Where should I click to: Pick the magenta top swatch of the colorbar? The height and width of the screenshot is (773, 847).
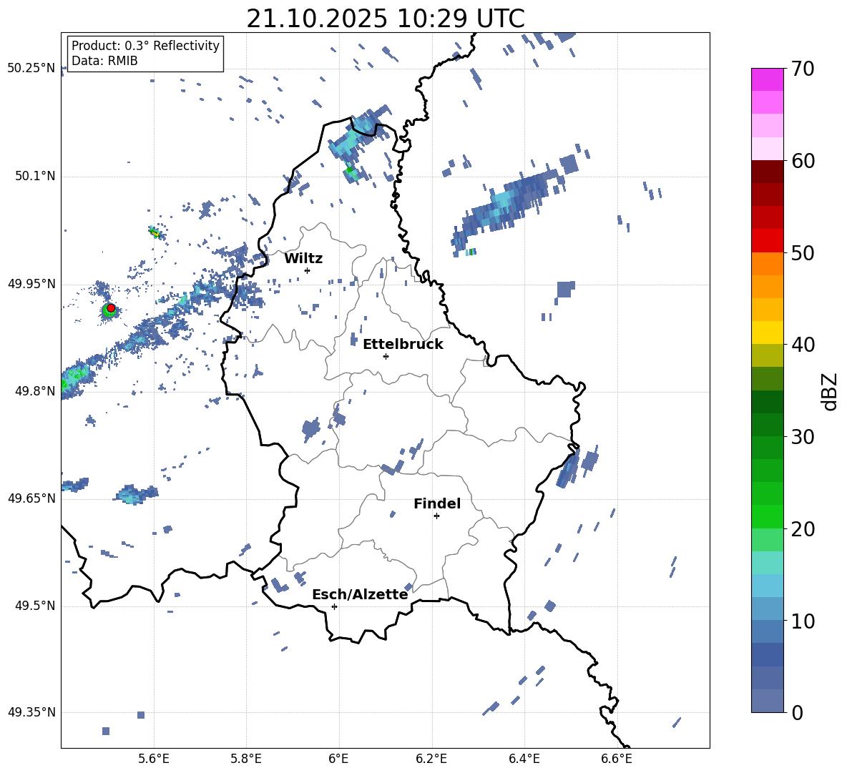767,79
